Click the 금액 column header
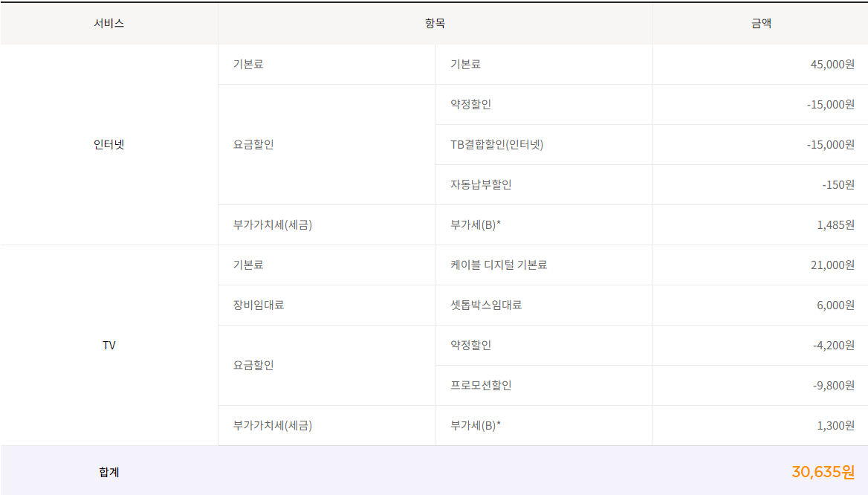Screen dimensions: 868x495 760,23
